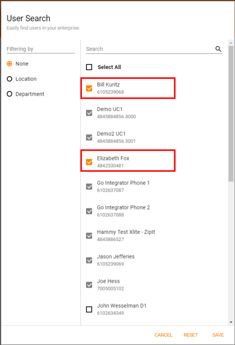Toggle the Demo UC1 checkbox
This screenshot has width=235, height=345.
(89, 113)
